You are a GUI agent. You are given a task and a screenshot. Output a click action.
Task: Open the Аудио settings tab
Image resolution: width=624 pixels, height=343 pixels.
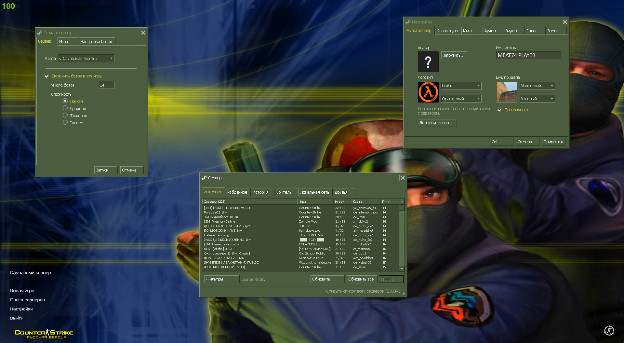[x=492, y=31]
